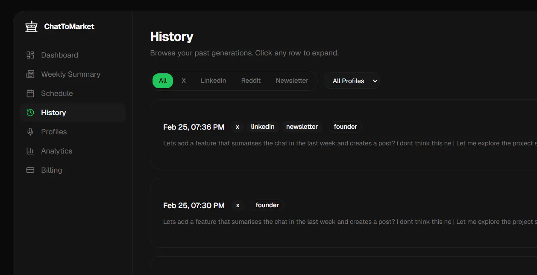This screenshot has width=537, height=275.
Task: Select the All filter tab
Action: click(163, 81)
